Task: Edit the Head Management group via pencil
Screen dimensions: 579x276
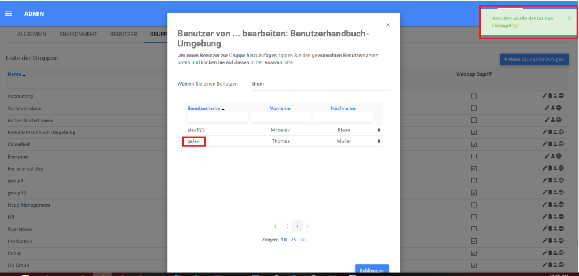Action: tap(544, 204)
